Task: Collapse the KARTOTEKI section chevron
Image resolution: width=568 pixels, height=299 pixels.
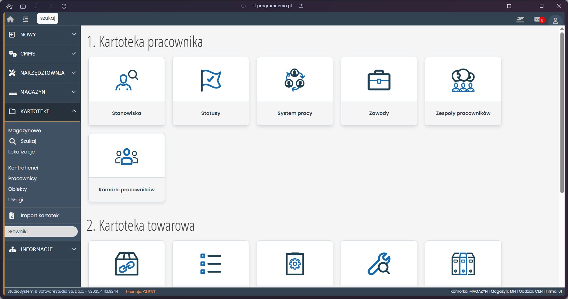Action: (74, 111)
